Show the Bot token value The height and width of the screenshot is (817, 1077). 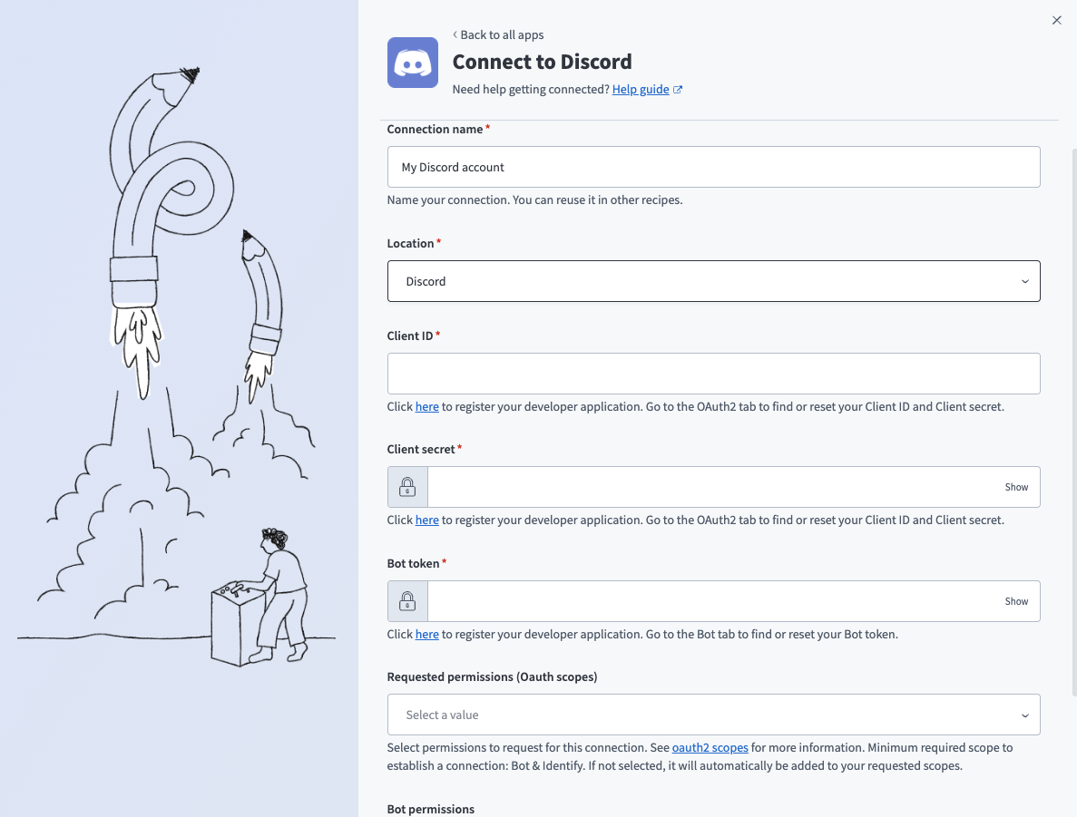(1016, 601)
